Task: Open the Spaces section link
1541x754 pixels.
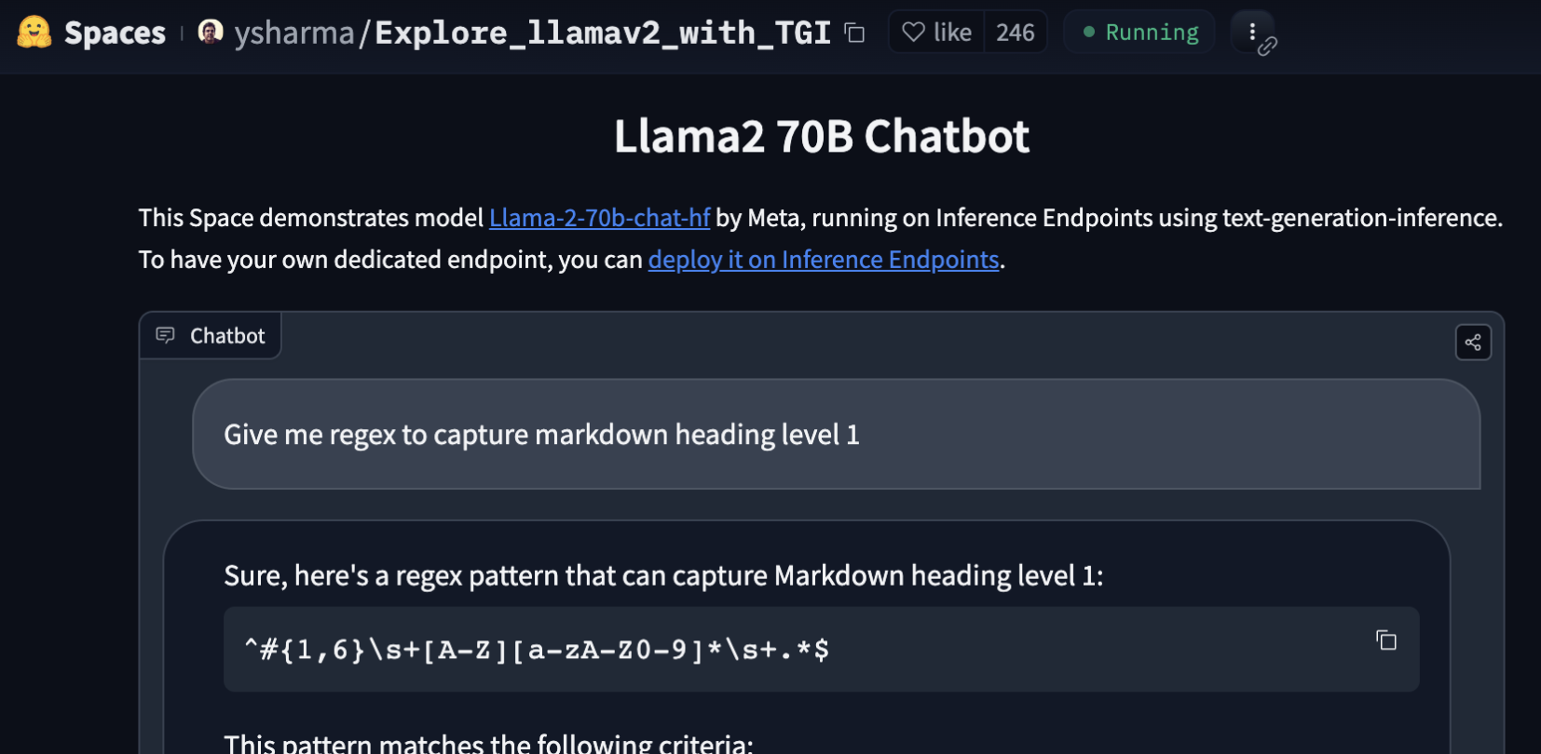Action: [x=115, y=34]
